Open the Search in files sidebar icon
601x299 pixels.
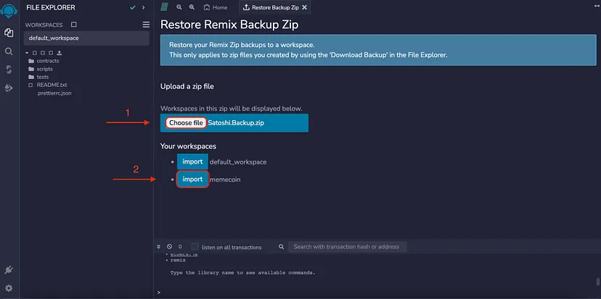pos(9,51)
